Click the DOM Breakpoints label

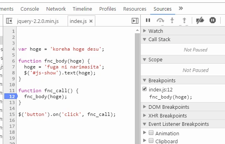click(169, 107)
